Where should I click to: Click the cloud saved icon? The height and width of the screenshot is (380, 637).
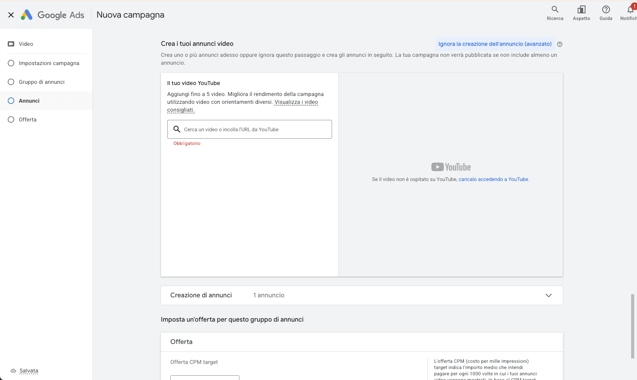click(13, 371)
